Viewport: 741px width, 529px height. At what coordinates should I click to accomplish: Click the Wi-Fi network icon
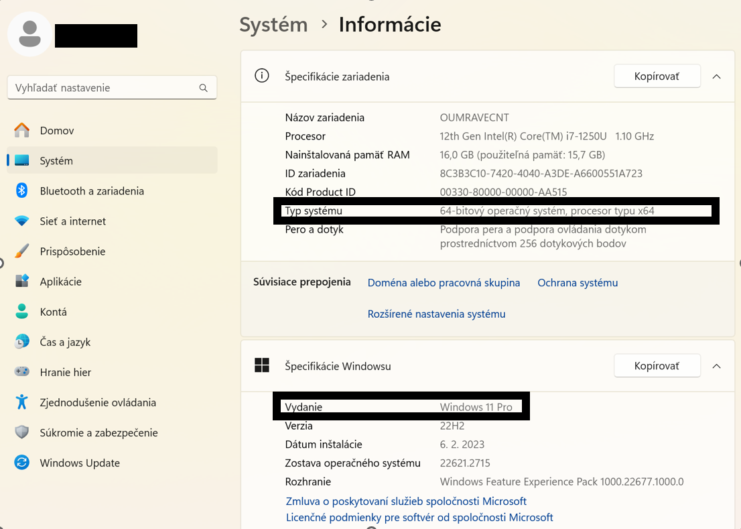(x=21, y=221)
